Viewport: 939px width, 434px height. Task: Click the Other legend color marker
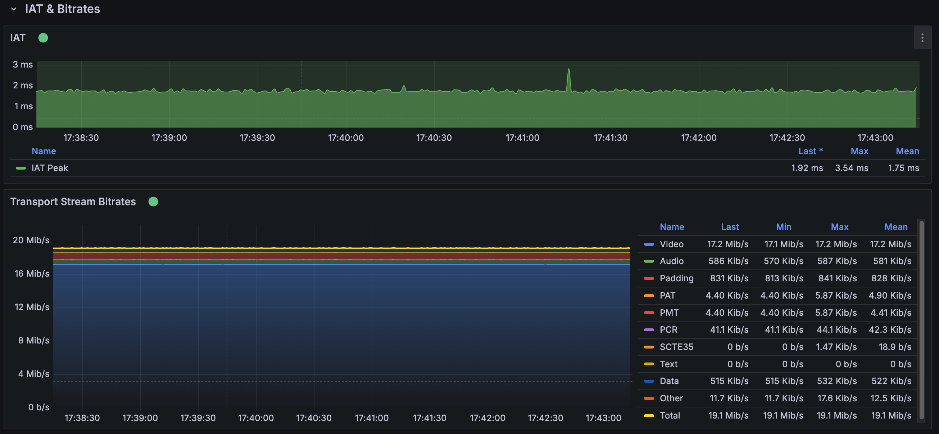pyautogui.click(x=648, y=398)
